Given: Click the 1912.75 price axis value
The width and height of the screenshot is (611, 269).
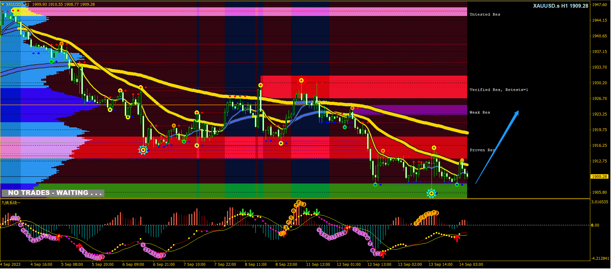Looking at the screenshot, I should click(x=600, y=161).
